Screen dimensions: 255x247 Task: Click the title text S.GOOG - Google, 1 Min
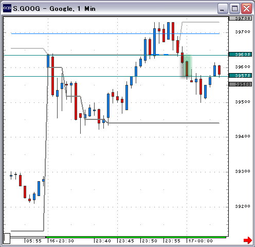(54, 9)
